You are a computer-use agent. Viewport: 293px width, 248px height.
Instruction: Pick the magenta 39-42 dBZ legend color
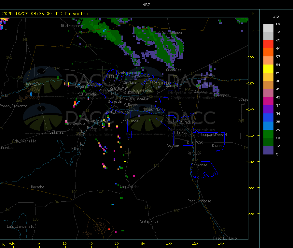click(x=268, y=101)
